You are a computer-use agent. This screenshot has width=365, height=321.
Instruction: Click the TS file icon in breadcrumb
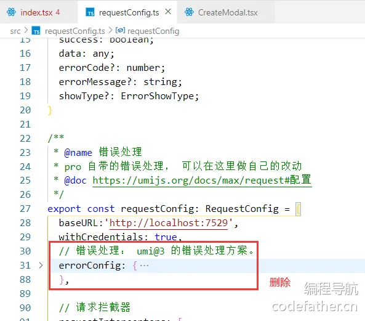(x=36, y=31)
